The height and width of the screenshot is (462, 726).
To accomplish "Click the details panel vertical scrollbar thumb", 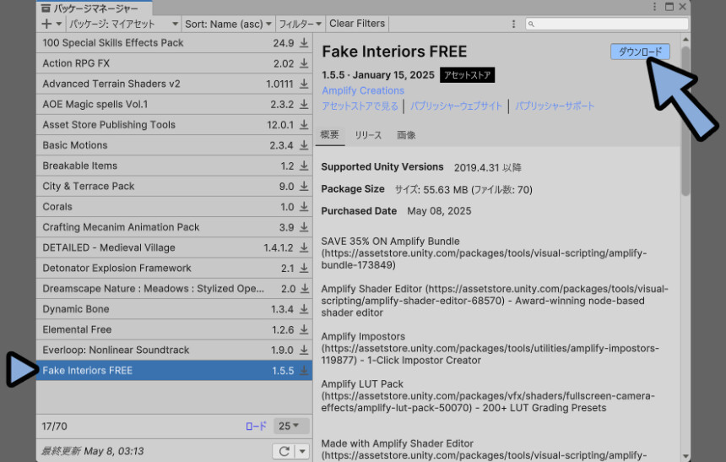I will coord(685,121).
